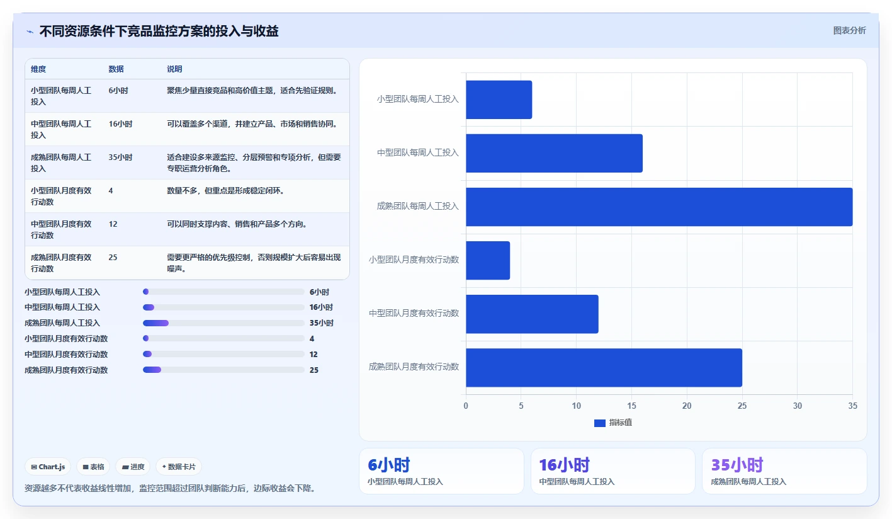Click the chart bar for 成熟团队月度有效行动数
This screenshot has width=892, height=519.
pos(604,367)
